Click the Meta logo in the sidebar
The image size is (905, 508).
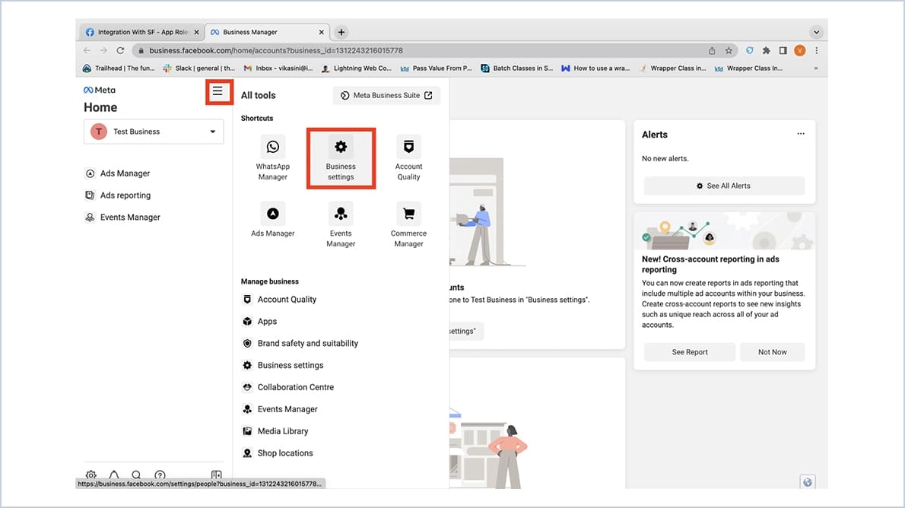[x=100, y=90]
